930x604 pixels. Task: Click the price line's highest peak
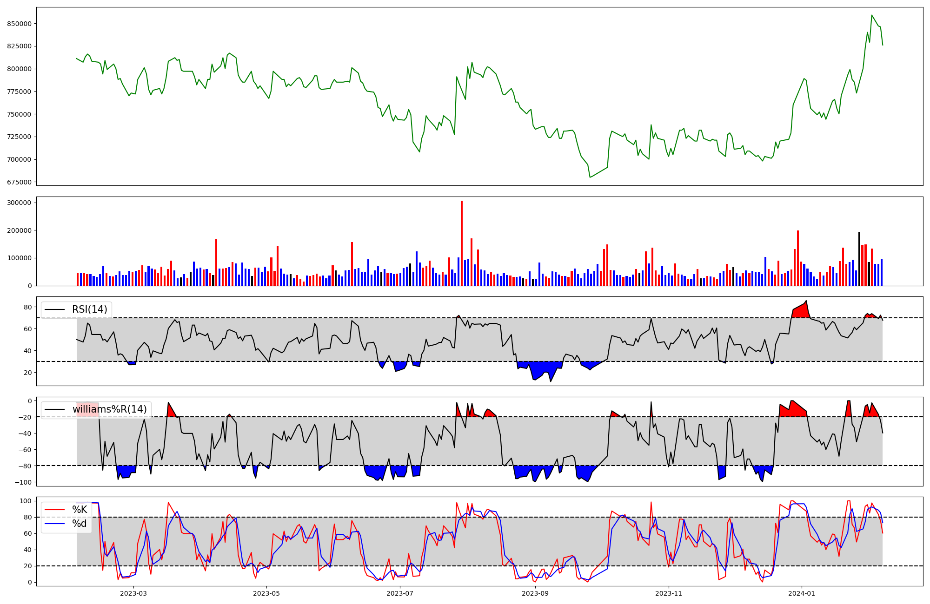[872, 15]
